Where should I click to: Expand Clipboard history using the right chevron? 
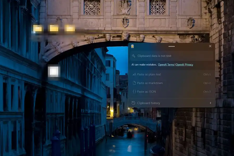211,103
